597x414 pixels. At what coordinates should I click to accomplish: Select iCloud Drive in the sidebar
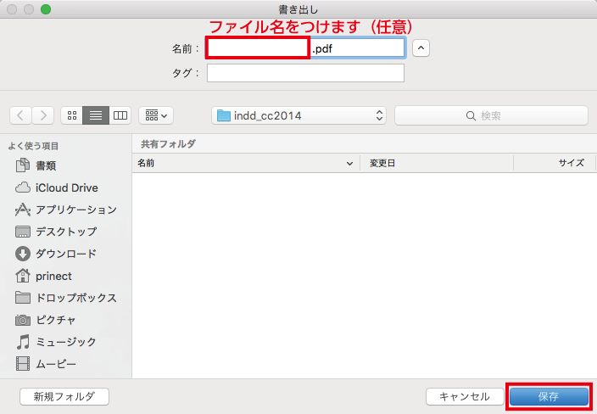click(x=57, y=187)
